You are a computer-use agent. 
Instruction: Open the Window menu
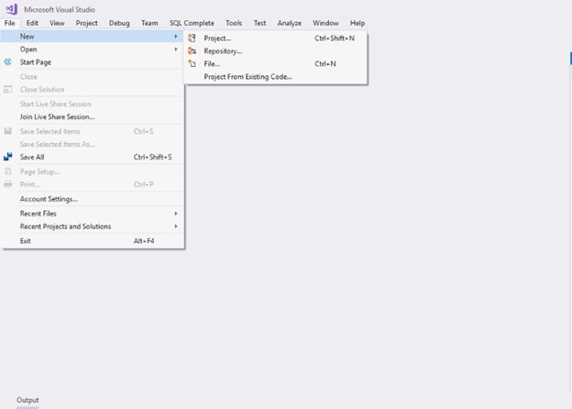tap(325, 23)
